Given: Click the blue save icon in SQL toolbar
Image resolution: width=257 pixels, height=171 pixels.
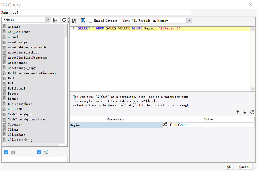Looking at the screenshot, I should 83,21.
